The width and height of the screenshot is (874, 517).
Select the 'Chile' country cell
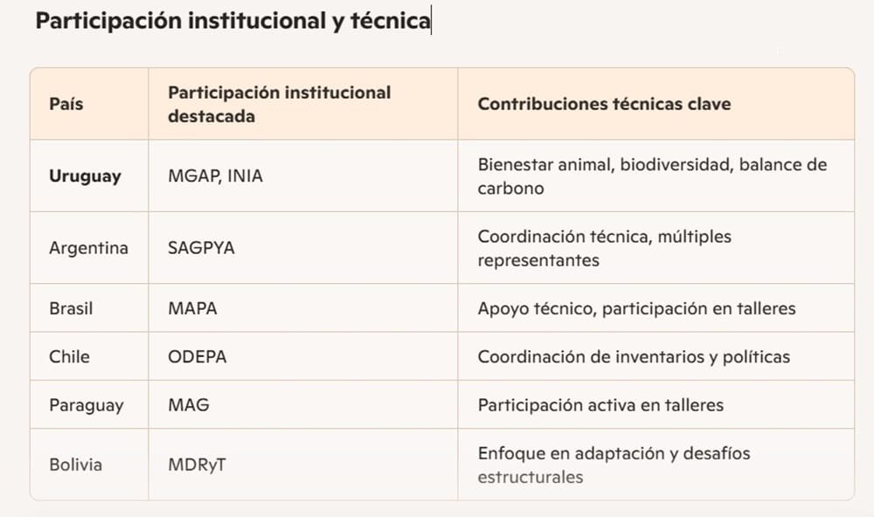(89, 356)
